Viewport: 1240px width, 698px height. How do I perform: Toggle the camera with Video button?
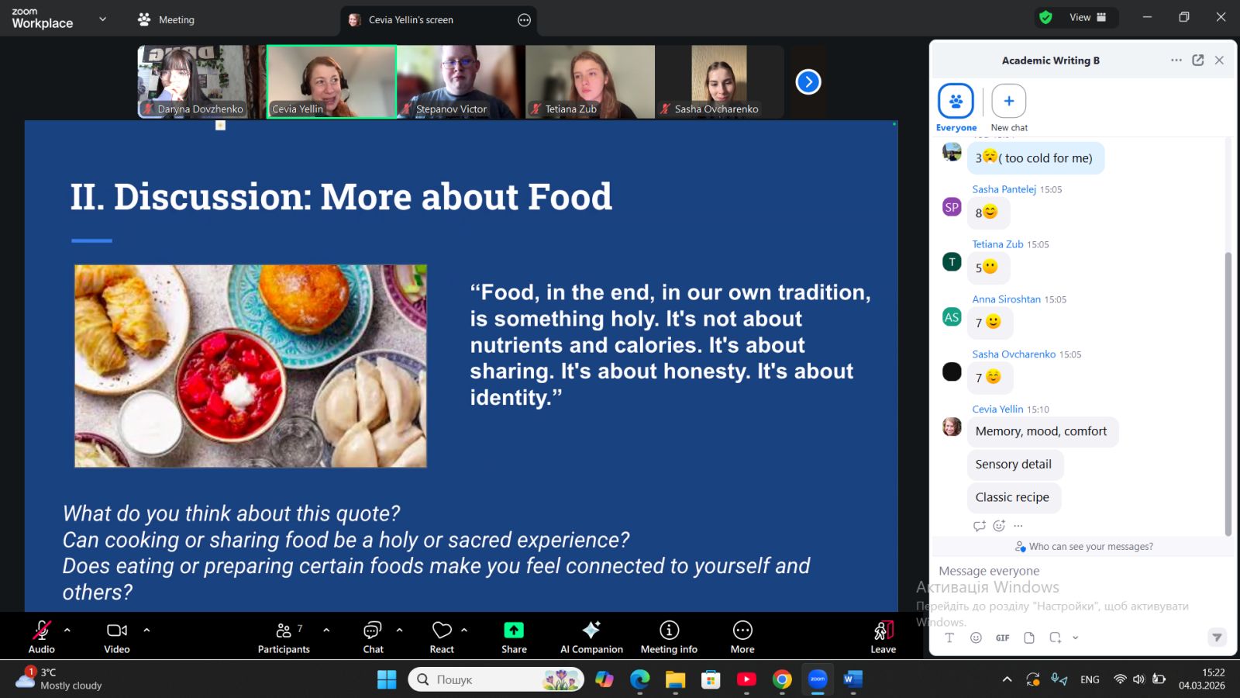117,631
